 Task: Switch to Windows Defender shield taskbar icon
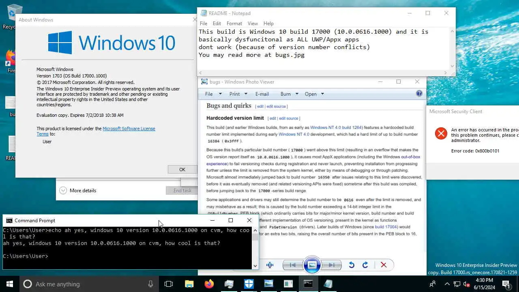coord(249,284)
